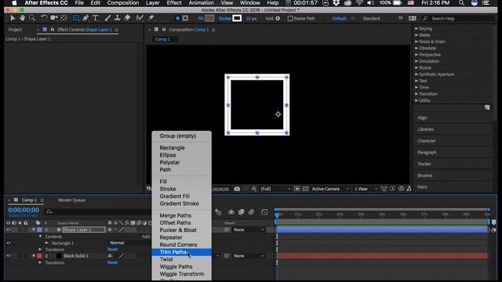Image resolution: width=502 pixels, height=282 pixels.
Task: Open timeline search field magnifier
Action: (49, 211)
